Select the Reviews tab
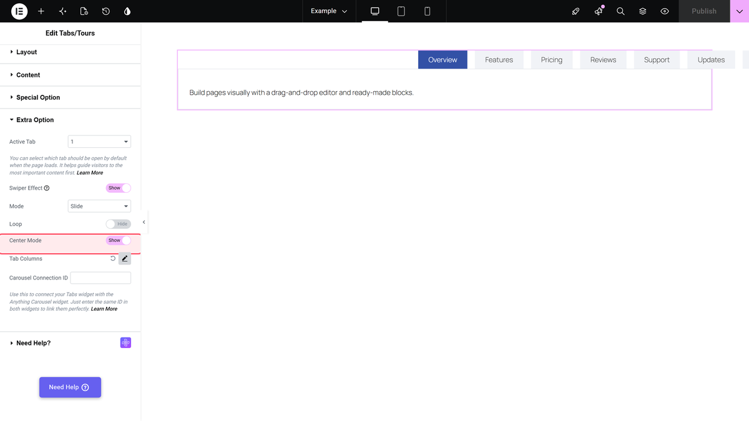Screen dimensions: 749x421 click(x=603, y=60)
